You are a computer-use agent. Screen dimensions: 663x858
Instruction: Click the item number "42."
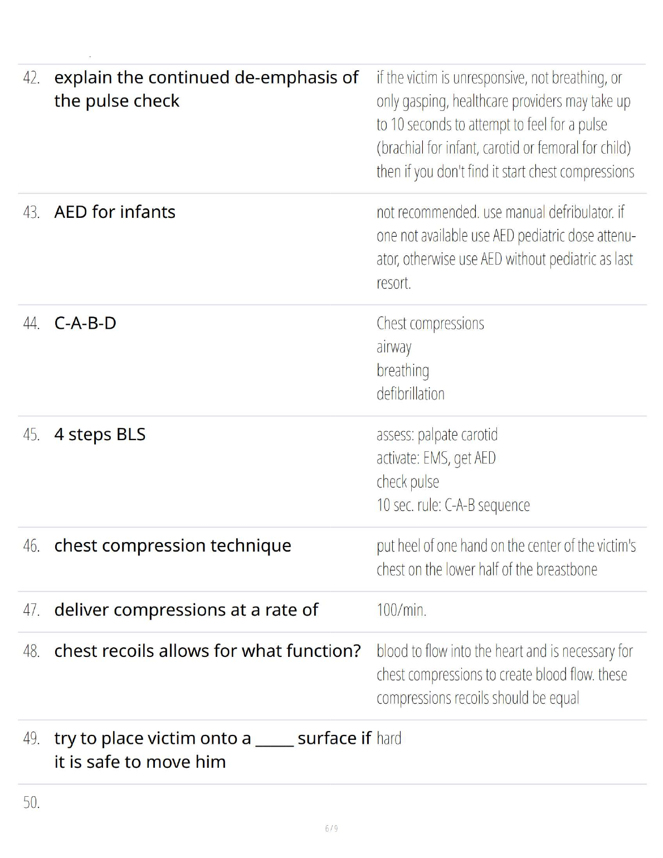(x=31, y=78)
